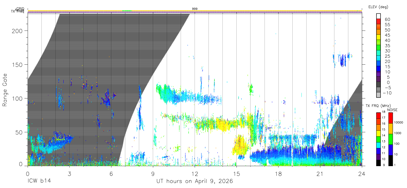Click the yellow echo patch near 15 UT, gate 30

pos(240,145)
